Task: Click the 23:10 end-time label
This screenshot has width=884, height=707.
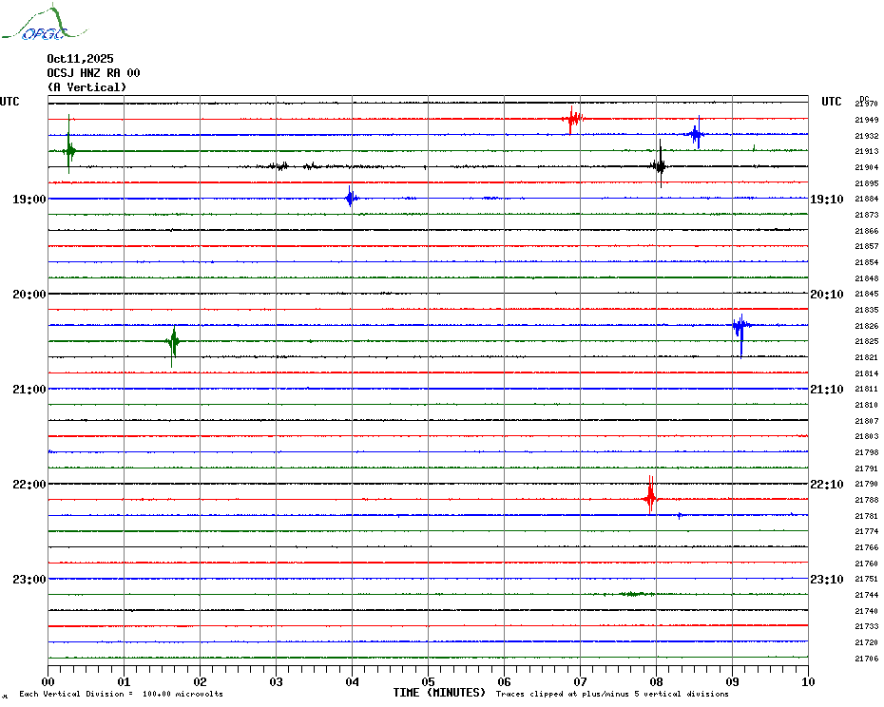Action: [827, 580]
